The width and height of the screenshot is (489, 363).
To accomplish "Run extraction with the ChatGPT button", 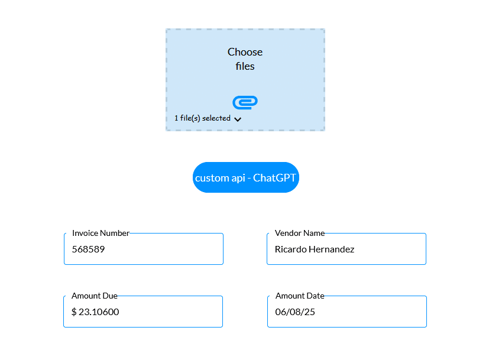I will click(x=245, y=177).
